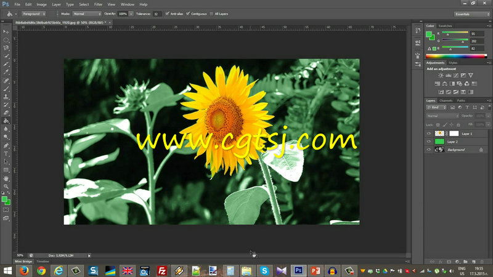Select the Path Selection tool

point(6,162)
